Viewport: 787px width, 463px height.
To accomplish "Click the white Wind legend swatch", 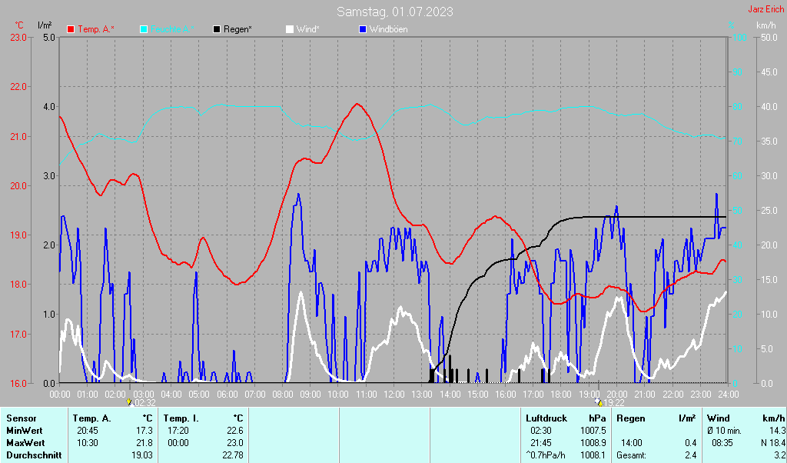I will click(290, 29).
